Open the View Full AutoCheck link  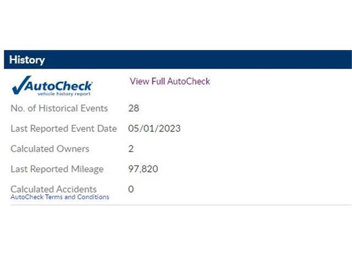(170, 81)
